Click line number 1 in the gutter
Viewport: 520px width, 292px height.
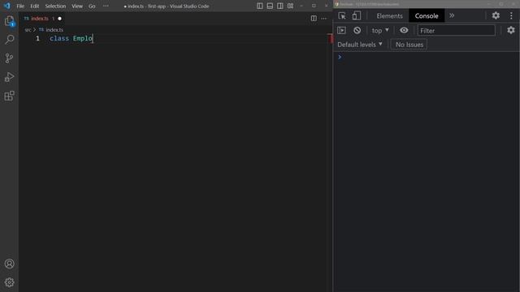click(37, 38)
